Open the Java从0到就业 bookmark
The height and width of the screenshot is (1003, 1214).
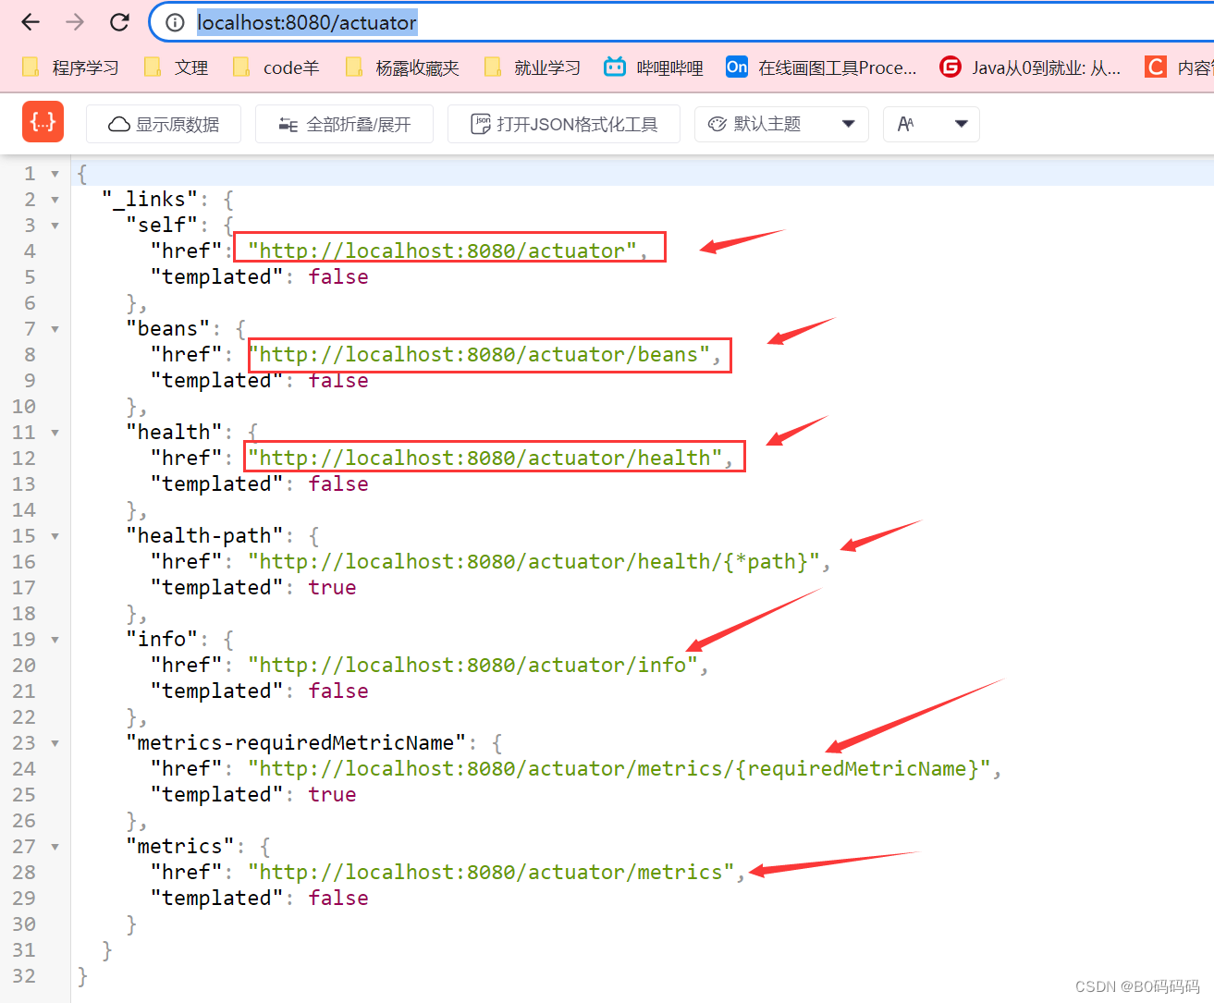pos(1030,67)
